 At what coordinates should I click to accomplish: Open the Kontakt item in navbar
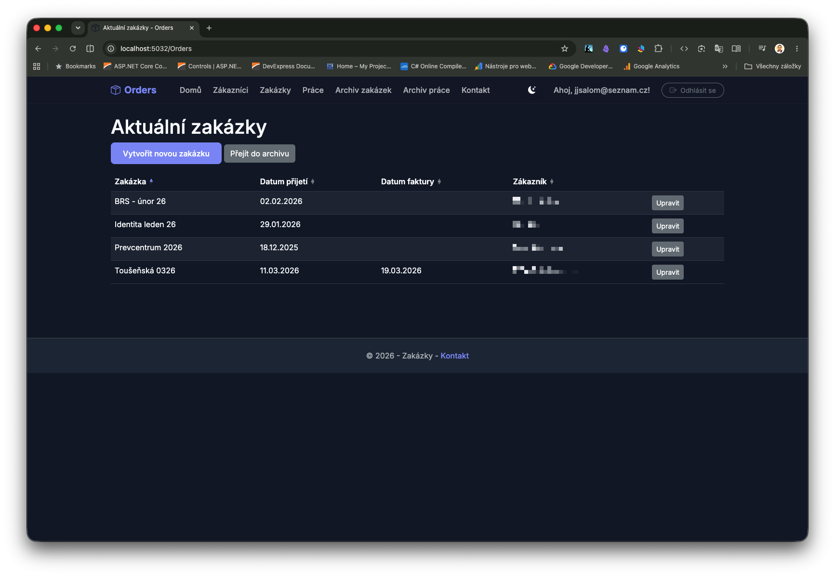click(476, 90)
